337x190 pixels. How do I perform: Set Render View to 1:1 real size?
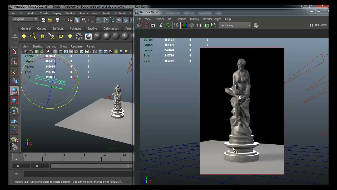click(x=199, y=25)
